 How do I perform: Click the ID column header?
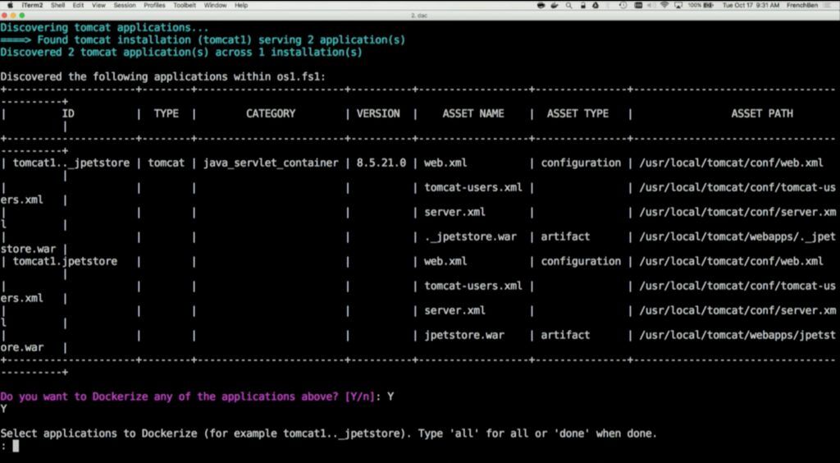(x=68, y=113)
